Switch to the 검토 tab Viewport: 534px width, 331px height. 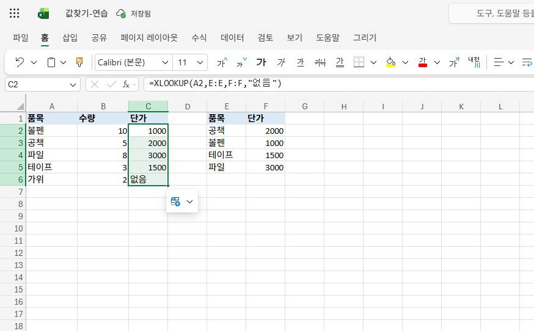click(265, 37)
